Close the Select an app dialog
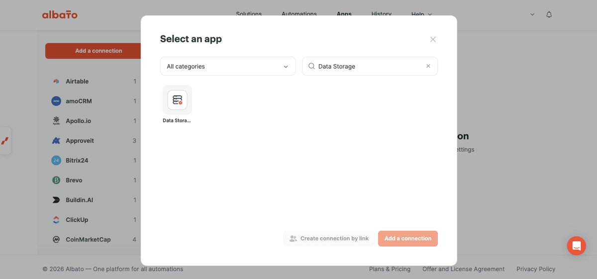The image size is (597, 279). [433, 39]
